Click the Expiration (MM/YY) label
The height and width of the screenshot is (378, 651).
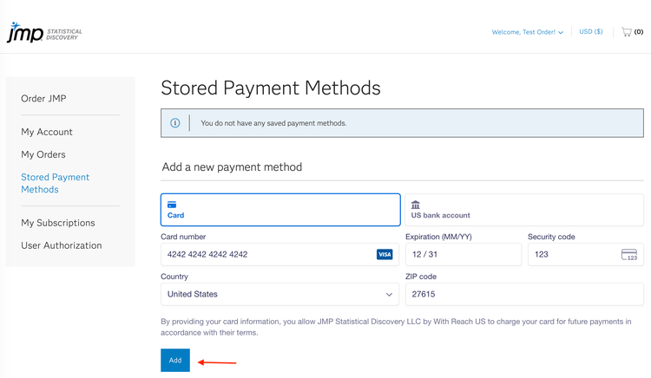point(438,237)
